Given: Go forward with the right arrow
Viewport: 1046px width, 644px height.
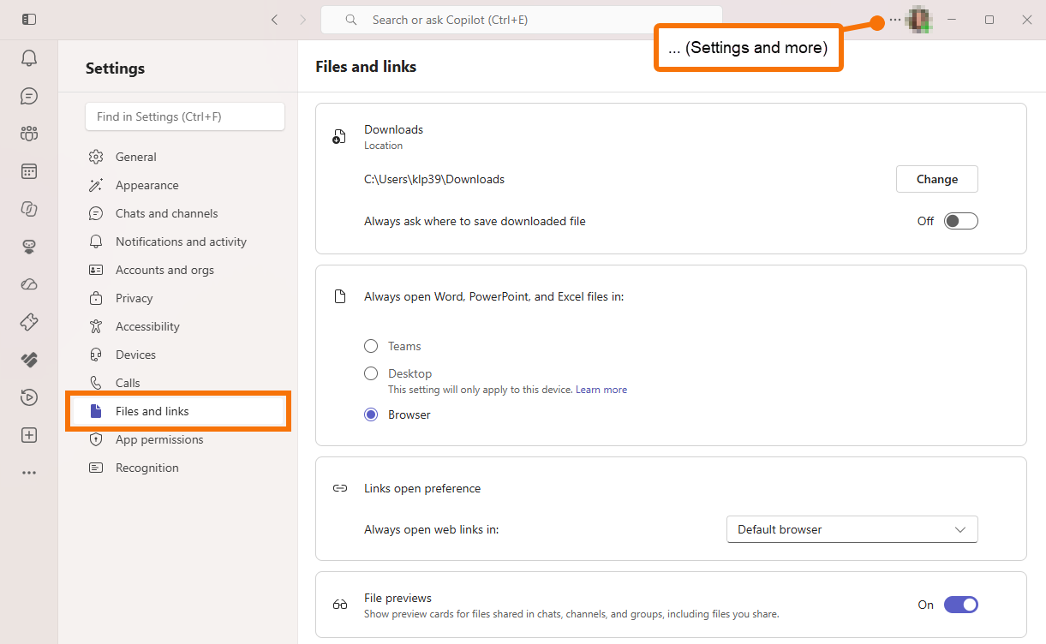Looking at the screenshot, I should pos(302,20).
